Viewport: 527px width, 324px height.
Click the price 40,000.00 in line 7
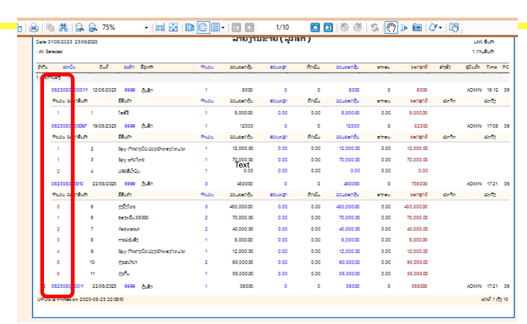(242, 229)
